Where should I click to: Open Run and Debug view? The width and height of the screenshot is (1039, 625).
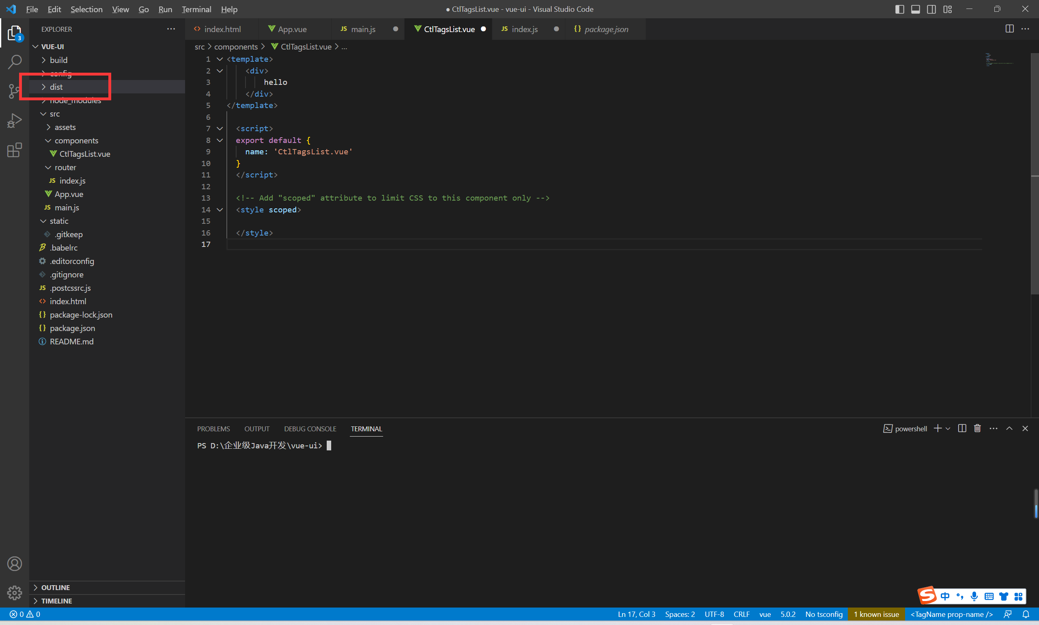[14, 121]
